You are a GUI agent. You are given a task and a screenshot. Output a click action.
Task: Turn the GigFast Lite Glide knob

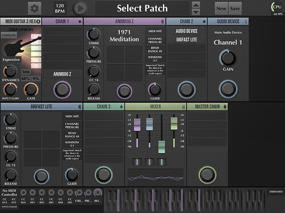click(72, 174)
